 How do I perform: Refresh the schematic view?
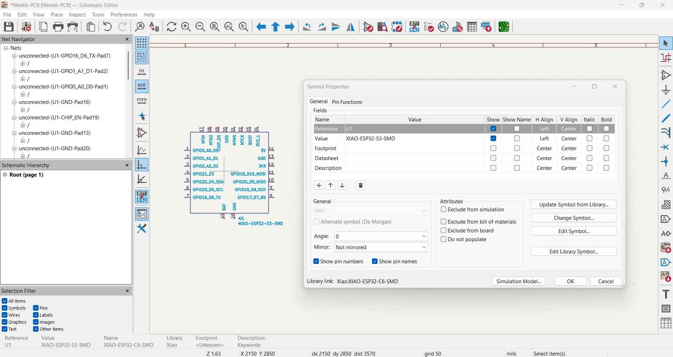pos(172,27)
